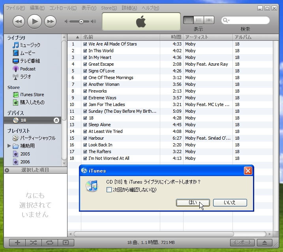Screen dimensions: 283x252
Task: Switch to Cover Flow view
Action: pyautogui.click(x=209, y=20)
